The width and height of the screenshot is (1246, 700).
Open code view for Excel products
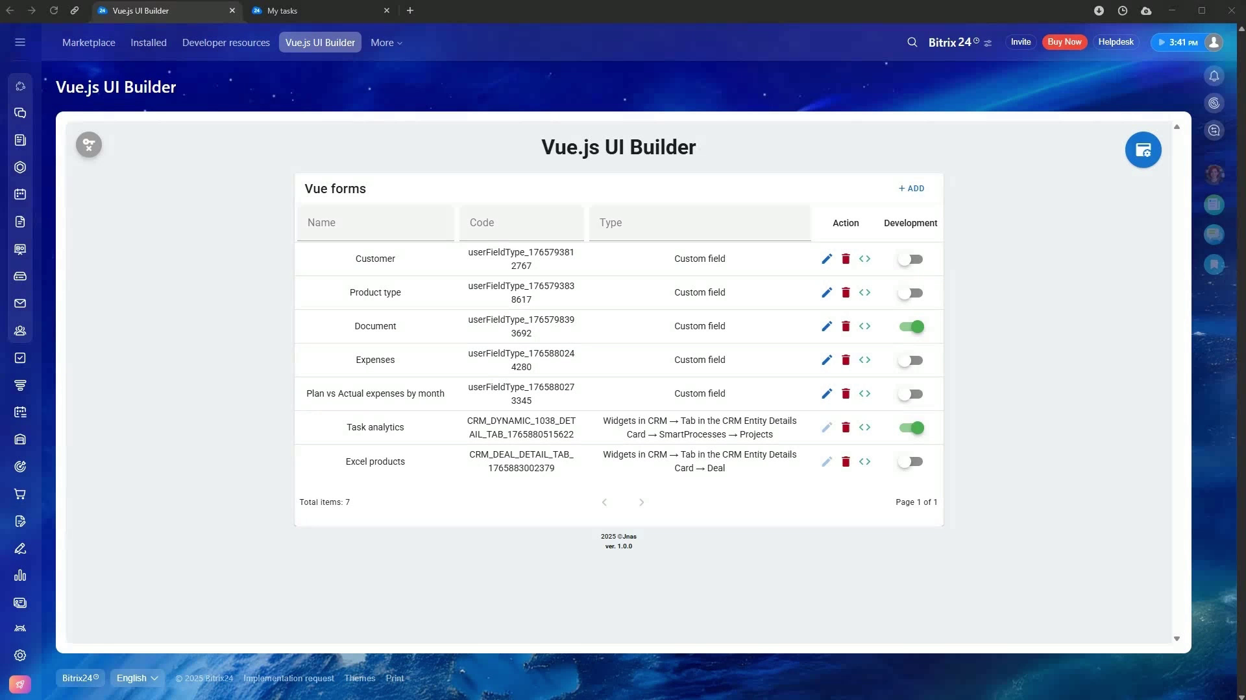click(x=864, y=462)
